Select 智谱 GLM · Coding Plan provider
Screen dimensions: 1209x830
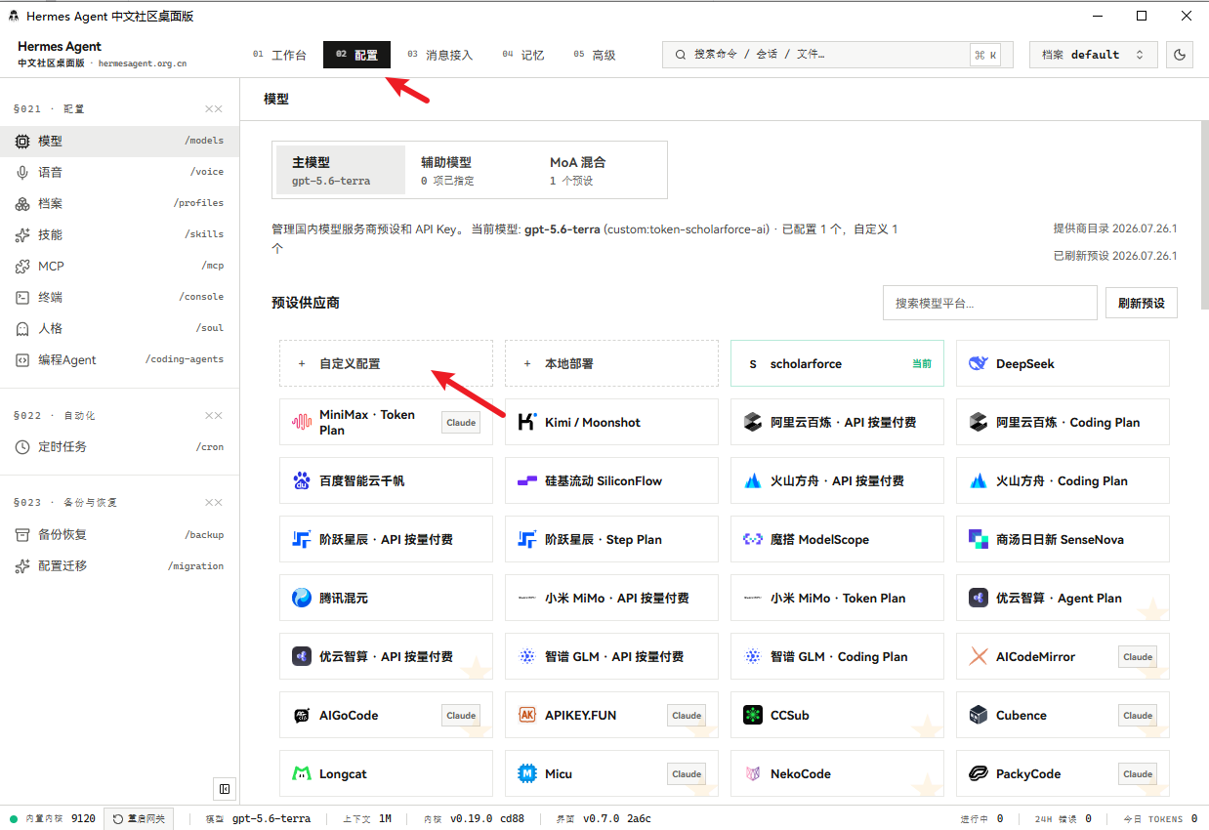pos(837,656)
